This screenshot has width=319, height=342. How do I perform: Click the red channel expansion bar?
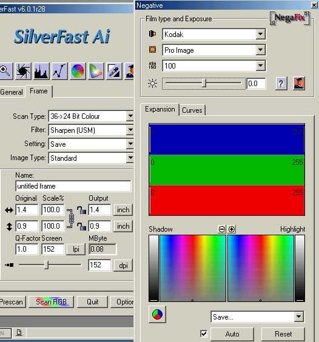[227, 201]
